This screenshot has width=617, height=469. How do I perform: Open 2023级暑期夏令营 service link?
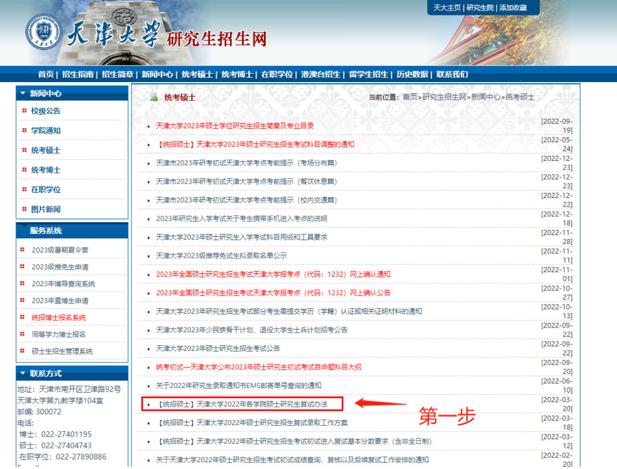tap(60, 250)
